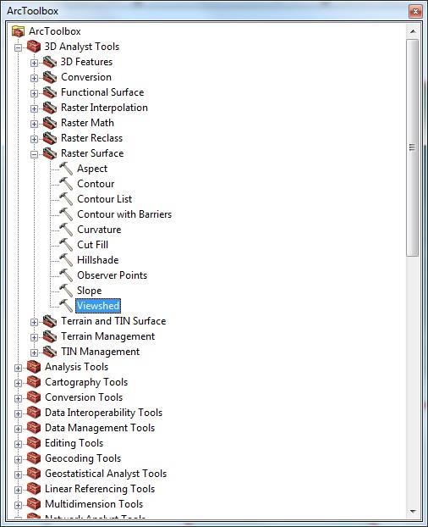Expand the Terrain and TIN Surface toolset

(x=34, y=322)
